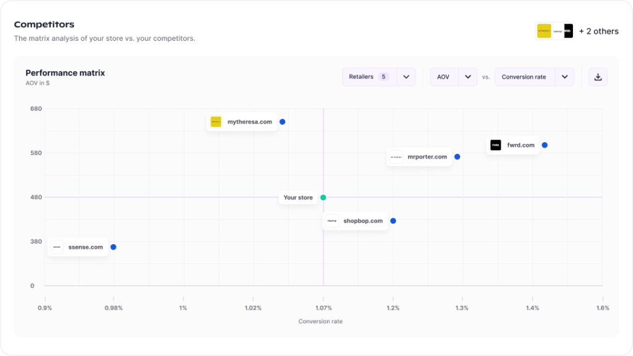
Task: Select the mytheresa.com blue data point
Action: (x=283, y=122)
